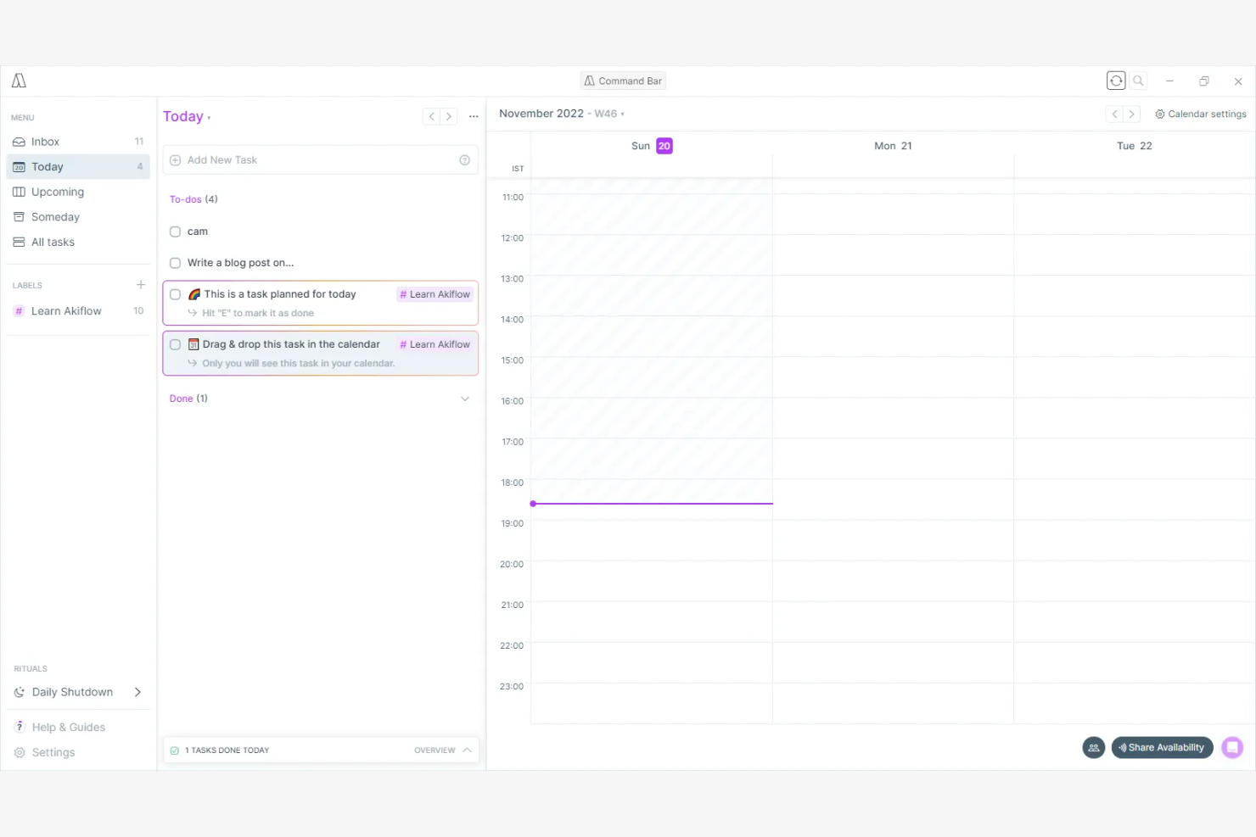Image resolution: width=1256 pixels, height=837 pixels.
Task: Tick 'Drag & drop this task' checkbox
Action: click(x=176, y=344)
